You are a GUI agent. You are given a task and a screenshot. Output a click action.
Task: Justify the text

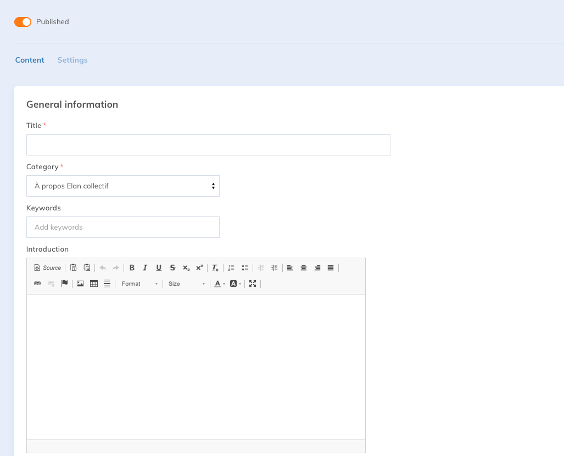pos(331,268)
